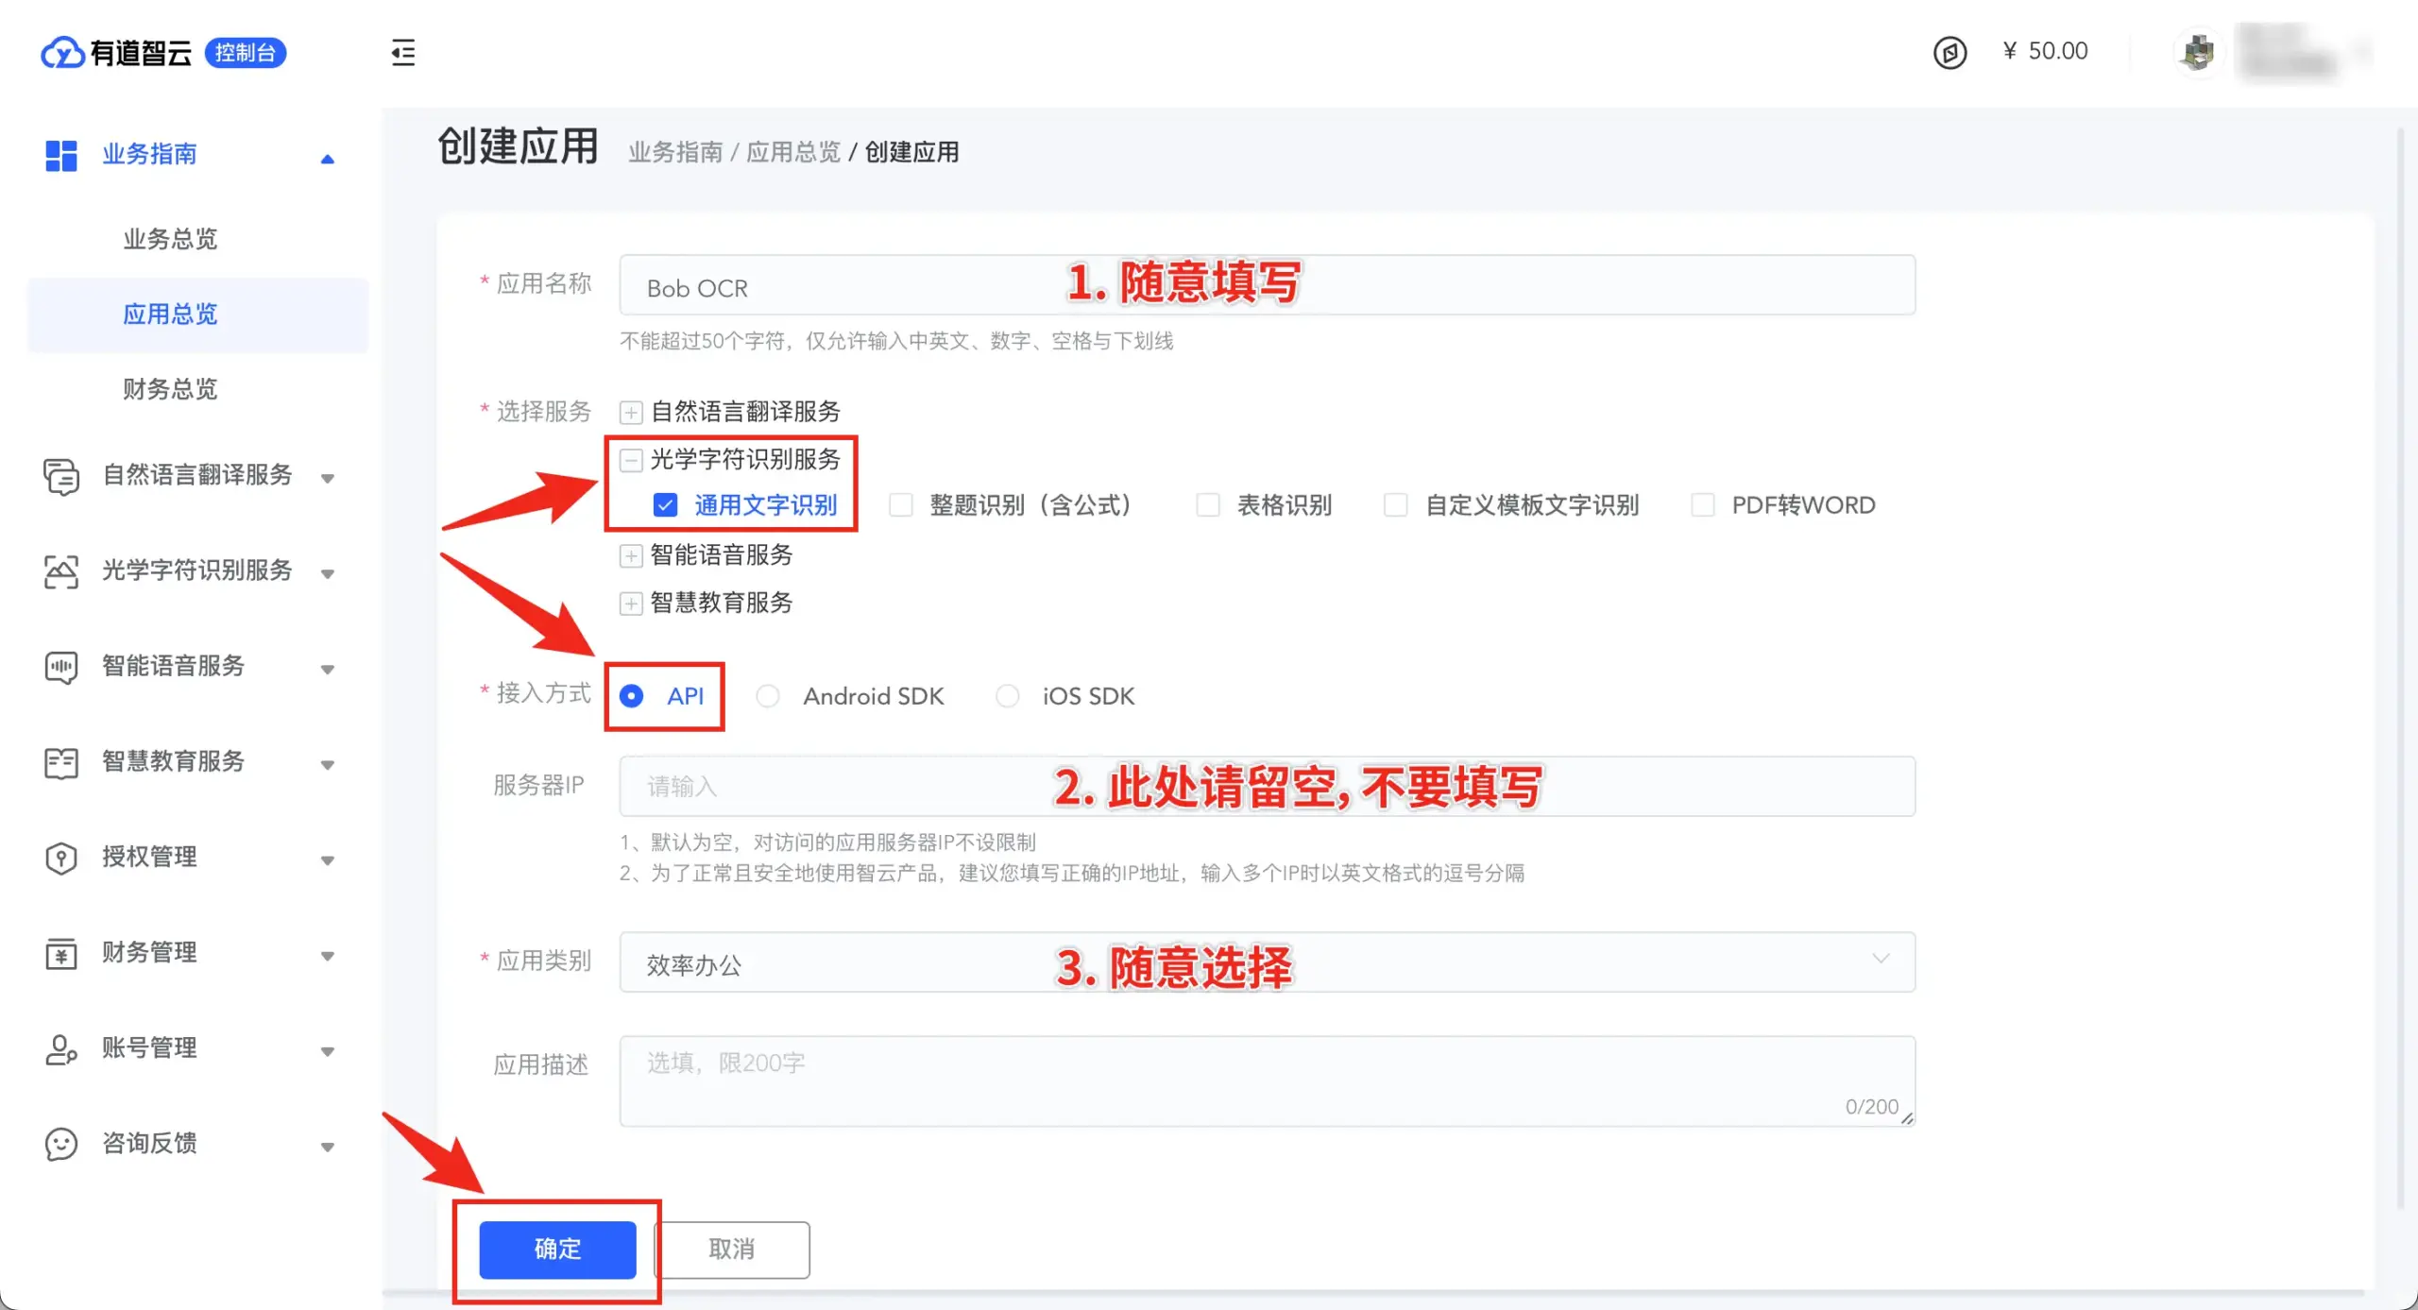Expand 智能语音服务 in the service tree
Screen dimensions: 2418x1310
[631, 555]
